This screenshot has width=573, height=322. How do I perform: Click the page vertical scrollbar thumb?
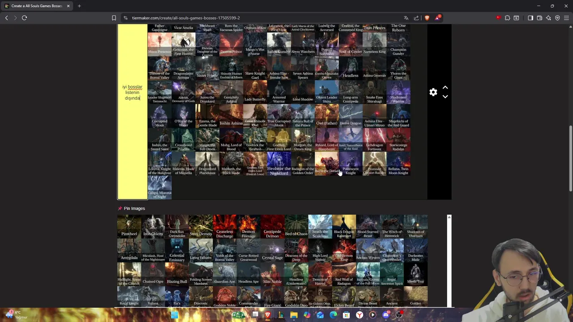pyautogui.click(x=570, y=159)
